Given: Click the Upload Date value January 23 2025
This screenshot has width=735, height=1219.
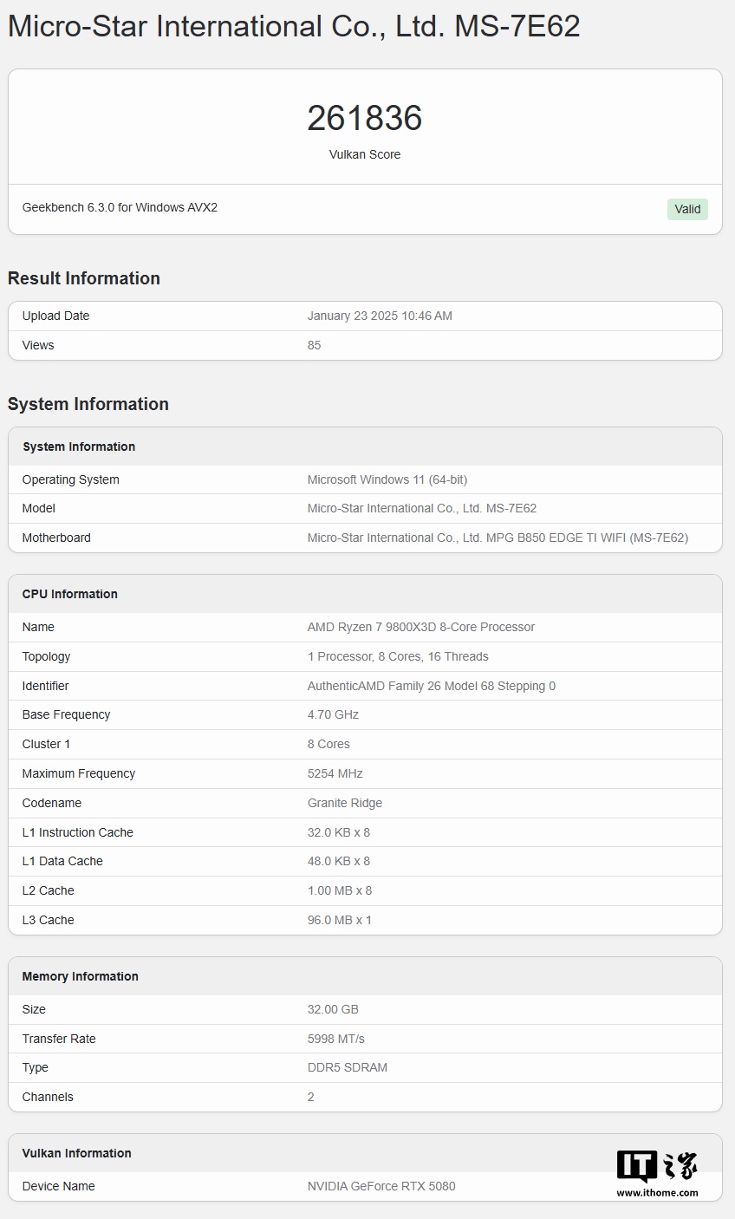Looking at the screenshot, I should click(380, 316).
